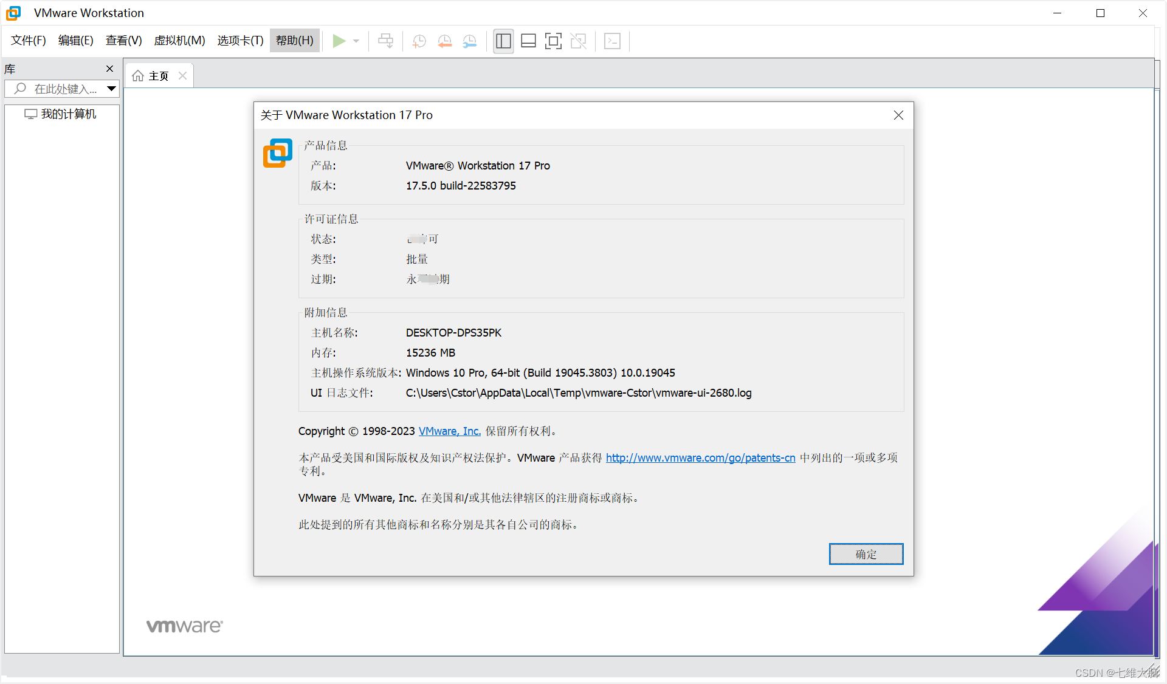The height and width of the screenshot is (684, 1167).
Task: Expand the power options dropdown arrow
Action: tap(356, 41)
